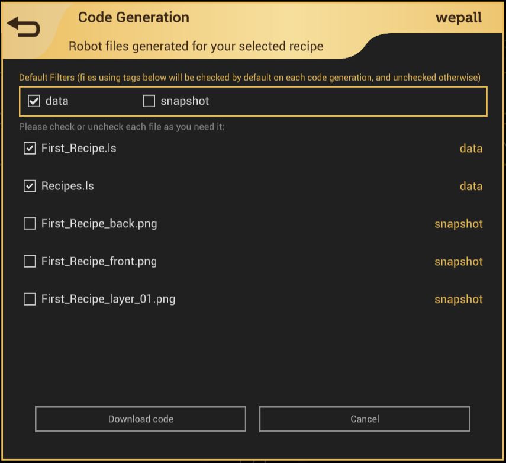This screenshot has height=463, width=506.
Task: Enable the snapshot default filter checkbox
Action: pyautogui.click(x=149, y=101)
